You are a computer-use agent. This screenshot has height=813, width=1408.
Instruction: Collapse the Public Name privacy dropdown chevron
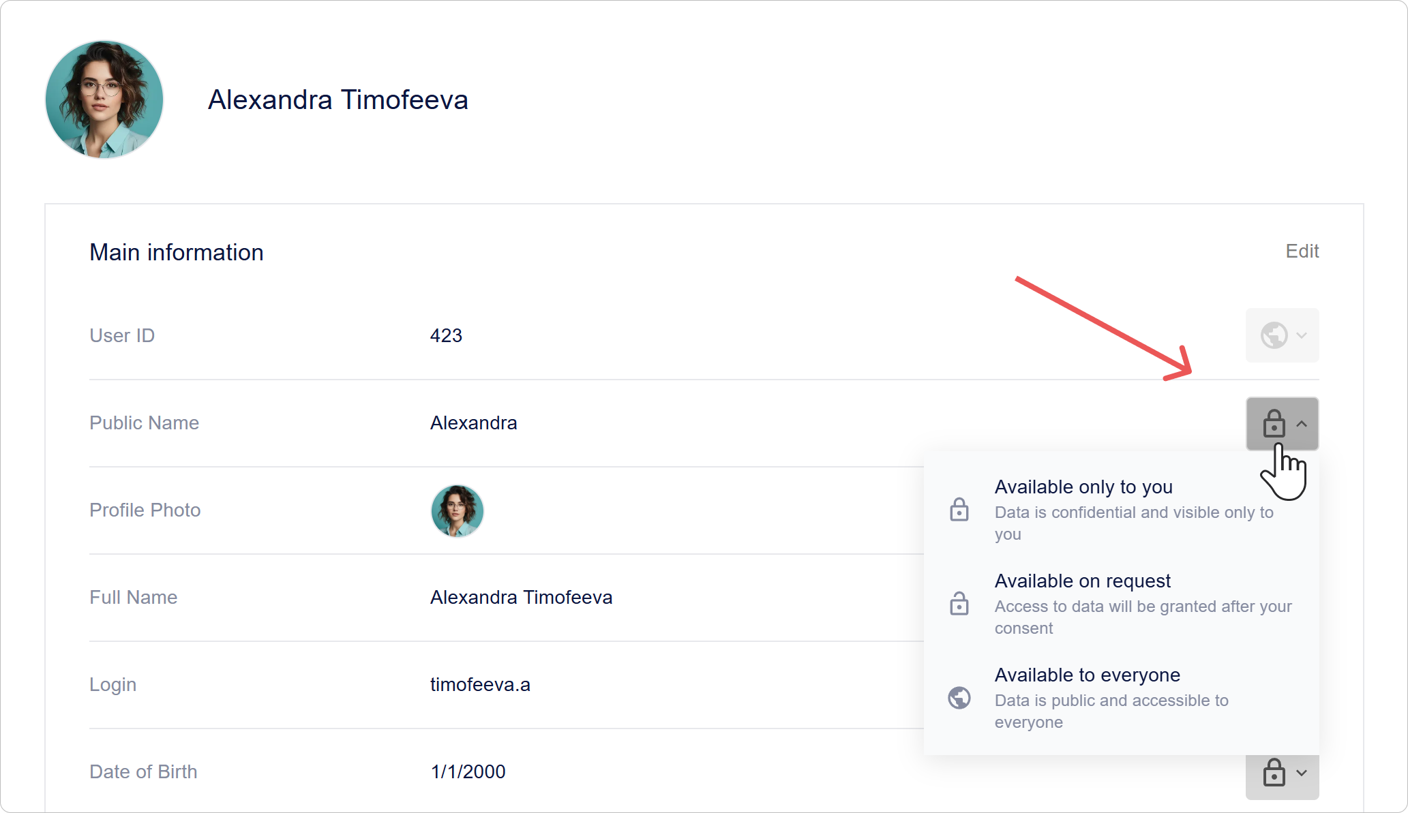point(1302,424)
